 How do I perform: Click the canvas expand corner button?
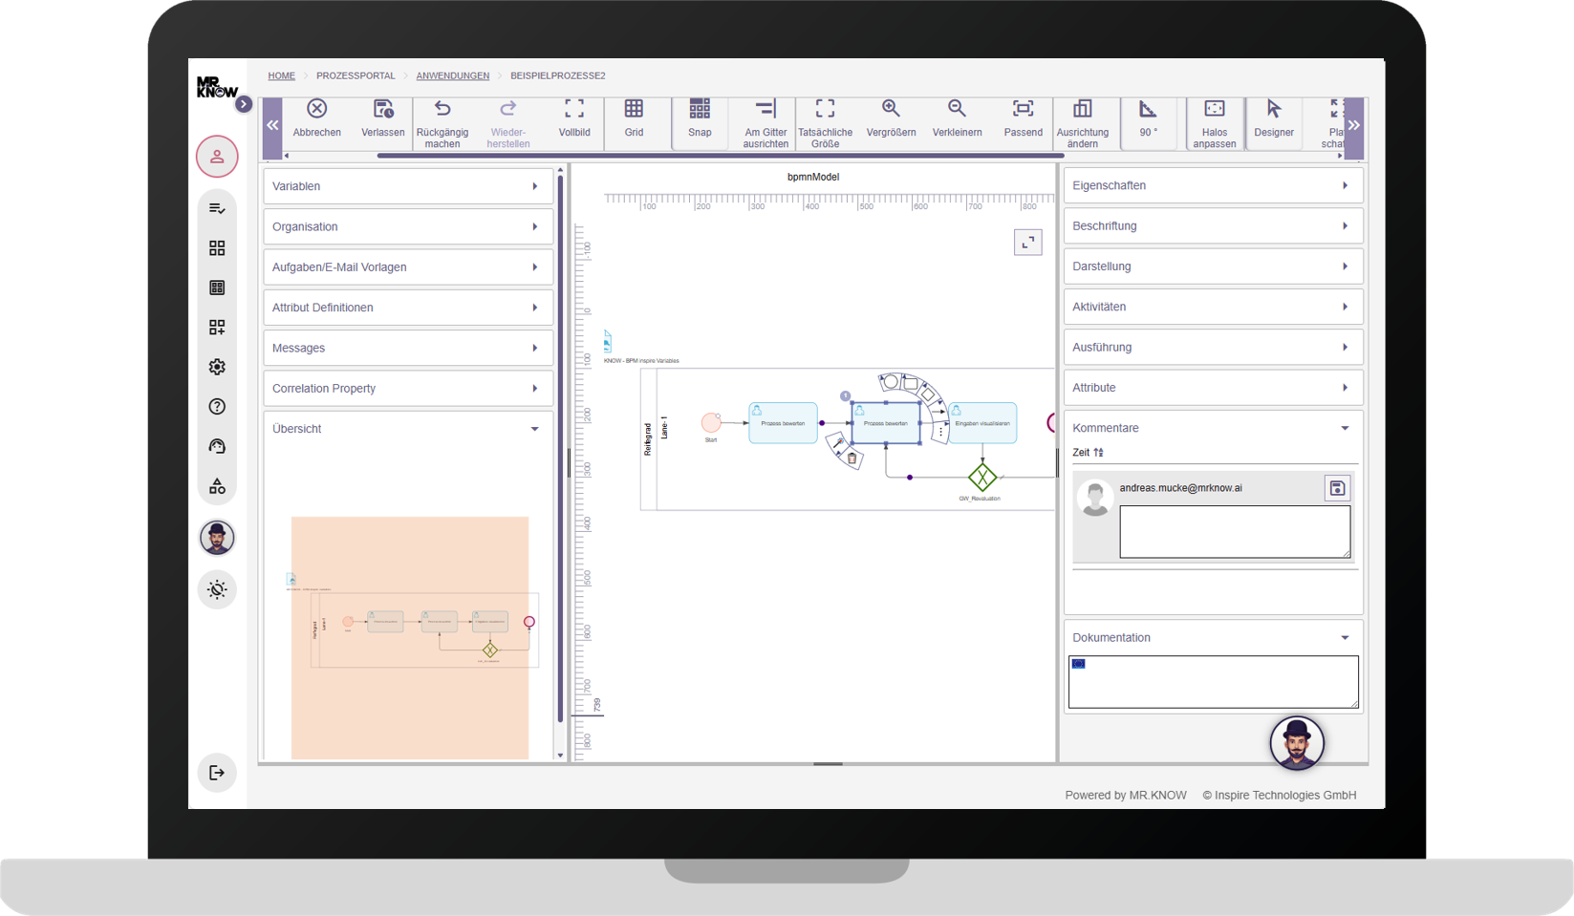1027,243
